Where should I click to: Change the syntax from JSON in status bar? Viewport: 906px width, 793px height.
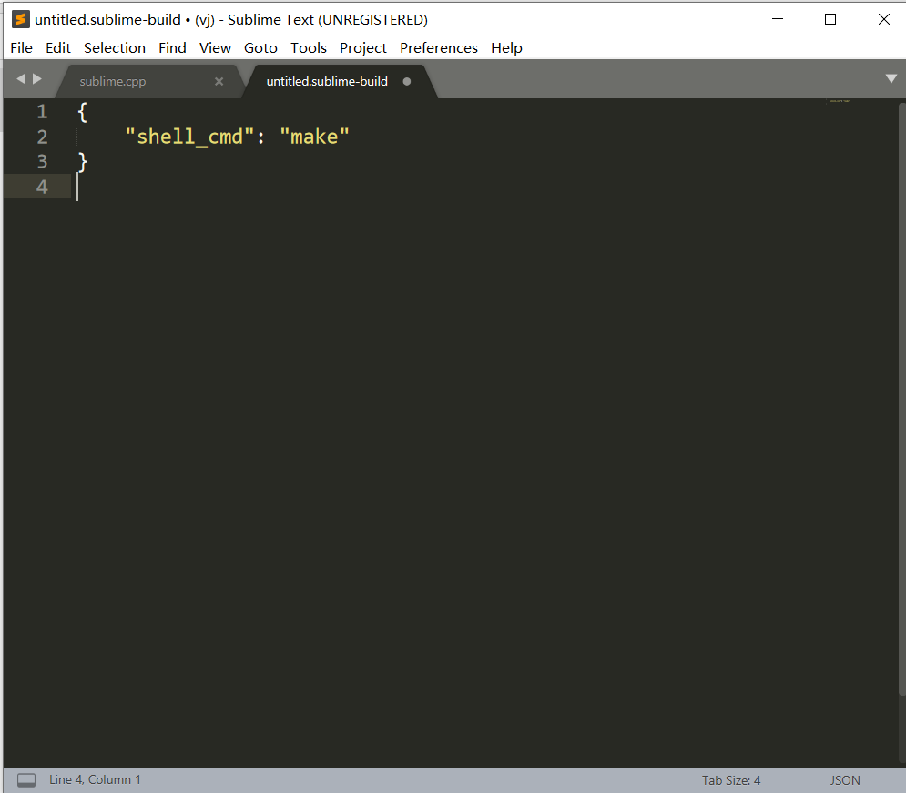pyautogui.click(x=845, y=780)
